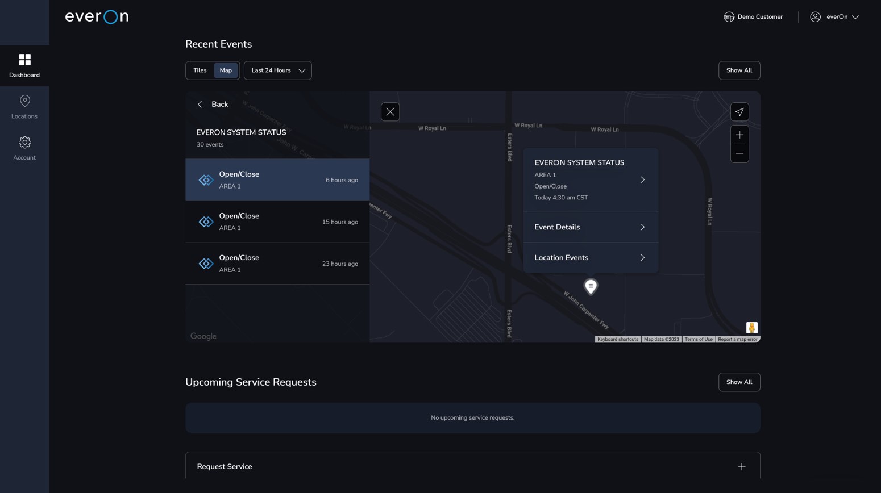Click the Back arrow icon
The width and height of the screenshot is (881, 493).
200,105
